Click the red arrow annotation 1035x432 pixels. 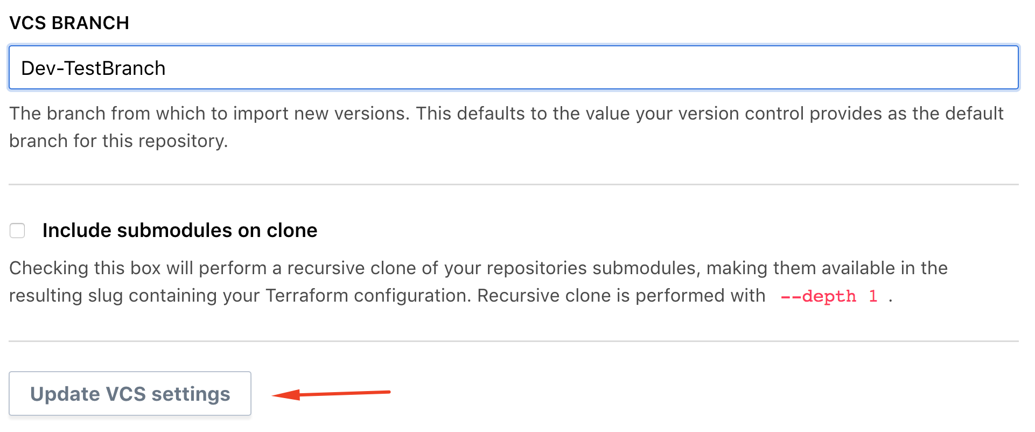tap(331, 394)
